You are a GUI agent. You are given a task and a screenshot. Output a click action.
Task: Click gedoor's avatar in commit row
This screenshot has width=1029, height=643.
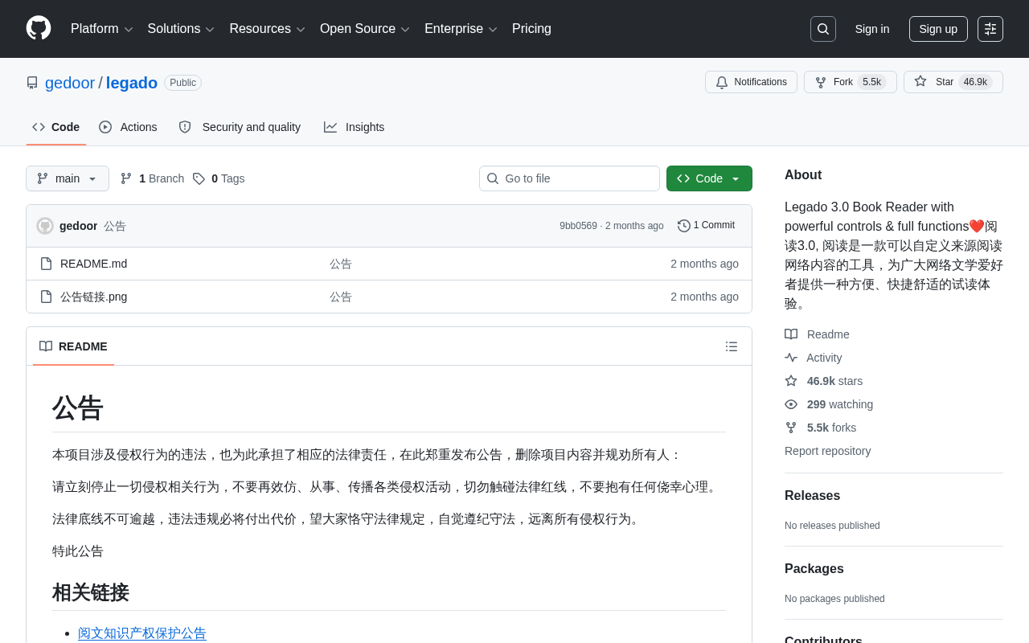tap(45, 226)
